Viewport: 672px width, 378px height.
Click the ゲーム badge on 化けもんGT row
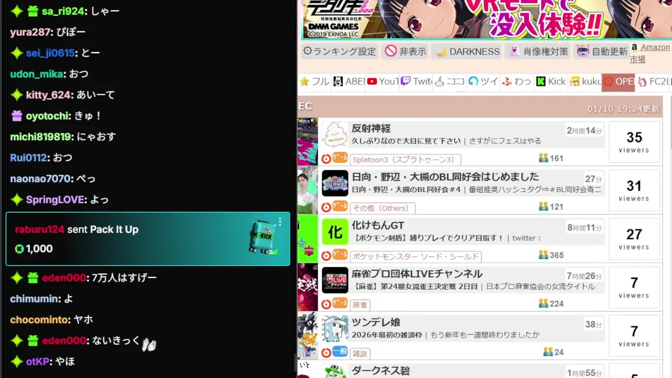pos(340,254)
